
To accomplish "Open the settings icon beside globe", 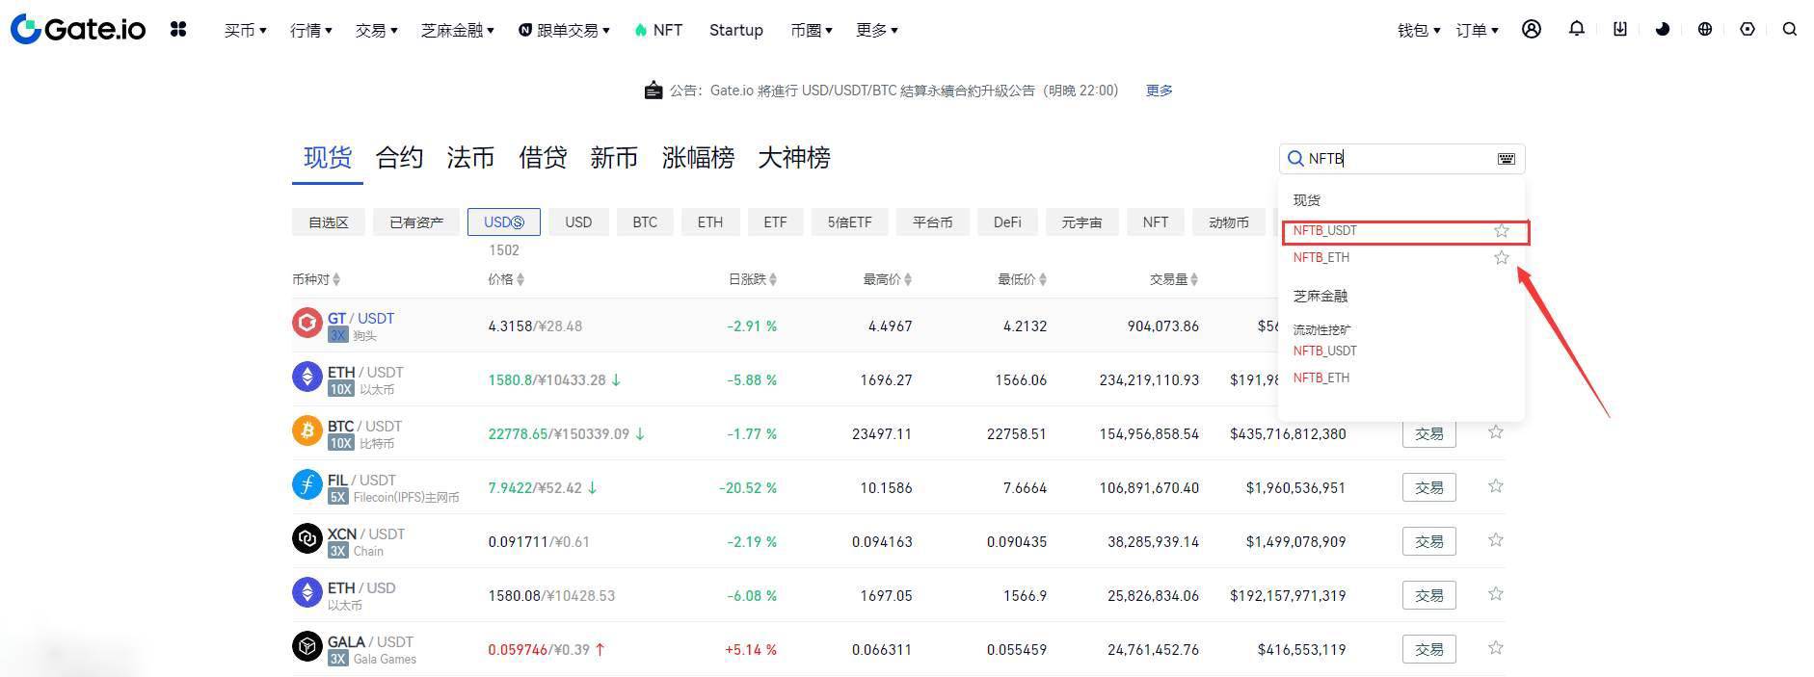I will [x=1747, y=29].
